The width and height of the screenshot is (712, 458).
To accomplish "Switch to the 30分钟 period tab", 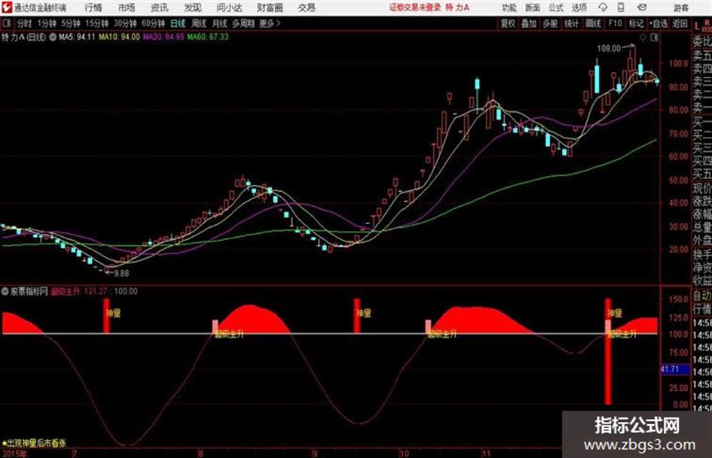I will [x=125, y=23].
